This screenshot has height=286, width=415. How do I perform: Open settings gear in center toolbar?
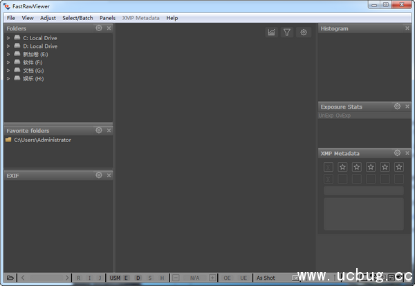[x=303, y=32]
